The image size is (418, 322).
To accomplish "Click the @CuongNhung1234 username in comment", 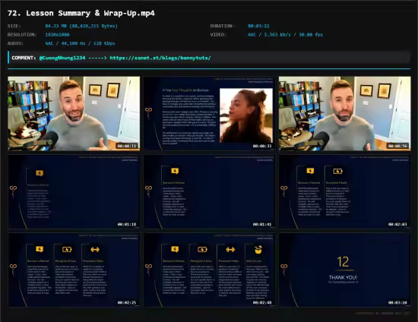I will 62,58.
